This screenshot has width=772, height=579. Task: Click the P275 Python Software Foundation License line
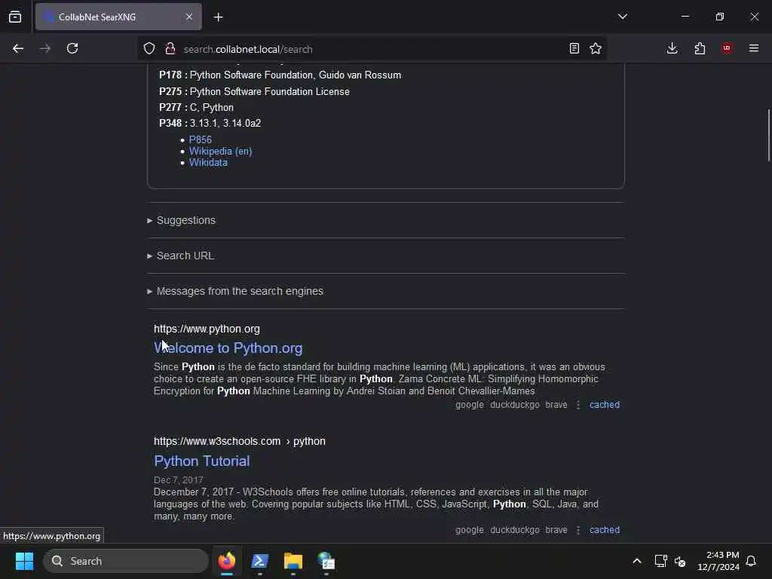point(254,91)
